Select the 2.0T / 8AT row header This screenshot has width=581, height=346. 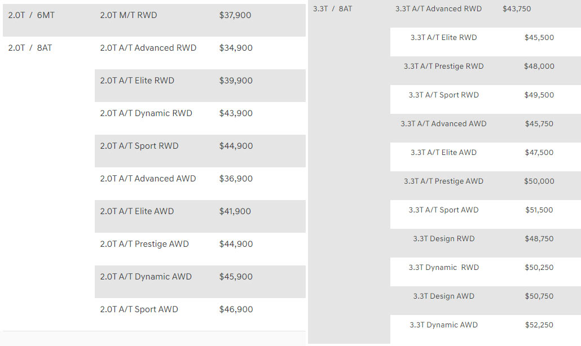(30, 48)
